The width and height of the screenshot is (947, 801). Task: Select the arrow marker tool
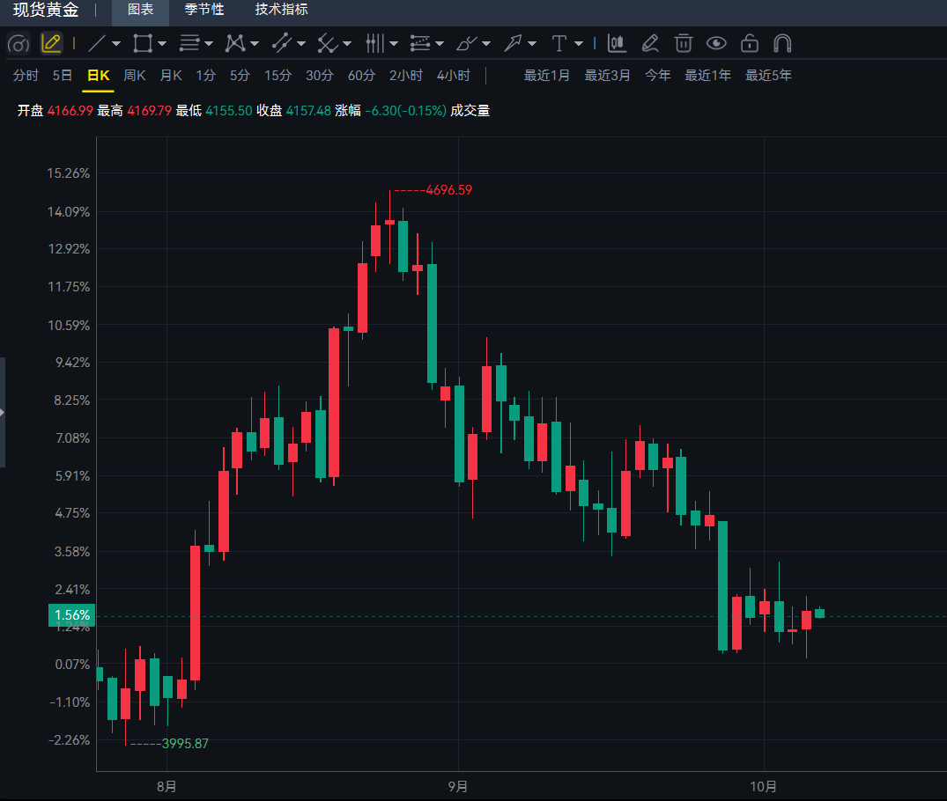coord(513,43)
